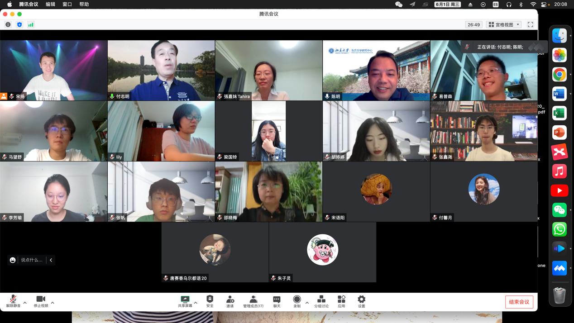Open the 帮助 menu

84,5
